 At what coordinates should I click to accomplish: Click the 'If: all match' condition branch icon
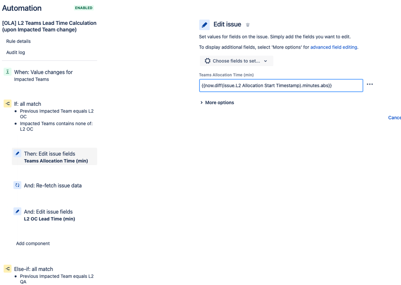point(7,103)
